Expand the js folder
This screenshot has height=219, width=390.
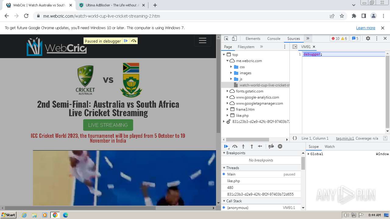[231, 79]
